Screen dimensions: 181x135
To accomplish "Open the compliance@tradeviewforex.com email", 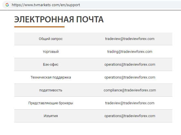I will click(130, 90).
